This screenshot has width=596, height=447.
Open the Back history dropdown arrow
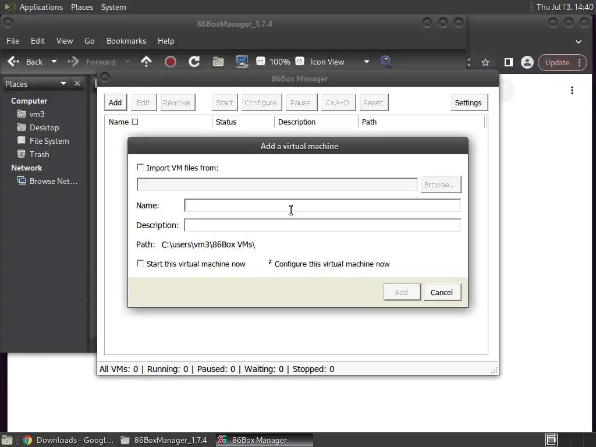tap(54, 62)
